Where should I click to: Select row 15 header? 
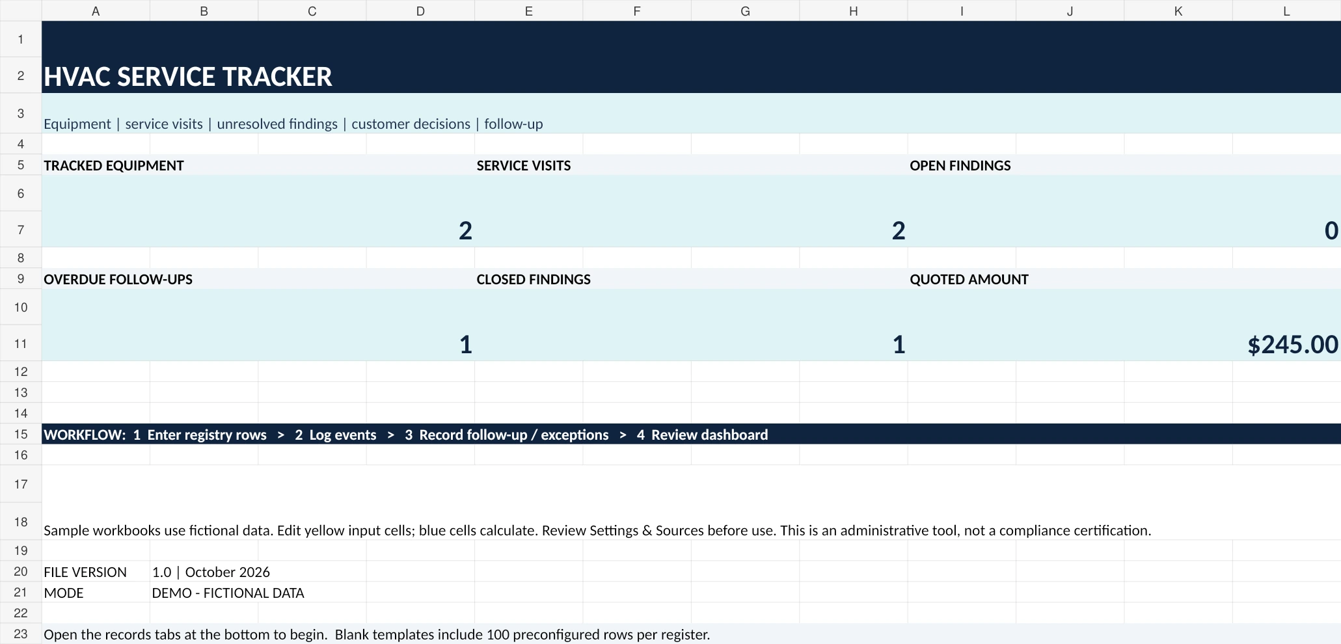click(x=21, y=435)
